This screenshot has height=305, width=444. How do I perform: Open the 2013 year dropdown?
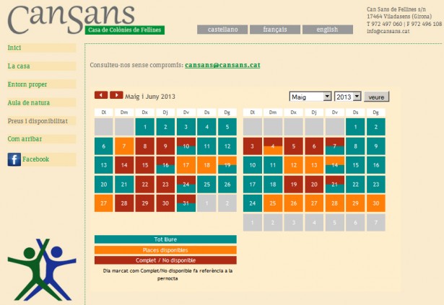coord(347,97)
